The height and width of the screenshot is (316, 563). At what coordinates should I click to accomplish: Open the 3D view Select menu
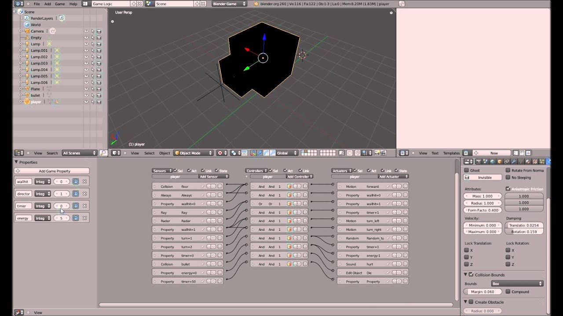click(150, 153)
